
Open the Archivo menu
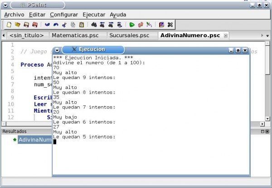point(14,15)
